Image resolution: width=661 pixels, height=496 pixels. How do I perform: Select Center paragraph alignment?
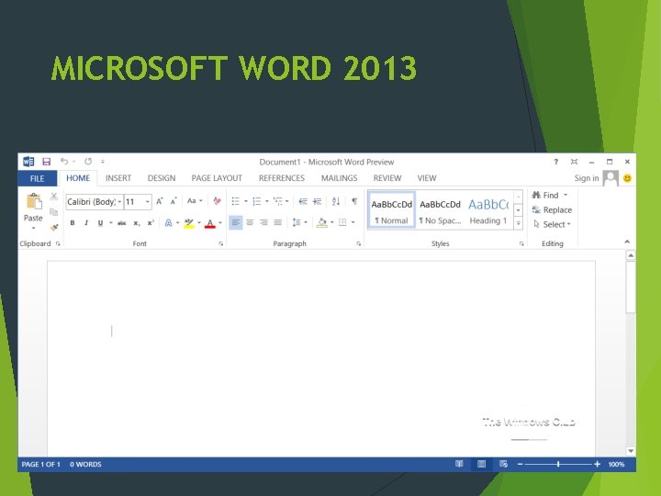point(250,222)
